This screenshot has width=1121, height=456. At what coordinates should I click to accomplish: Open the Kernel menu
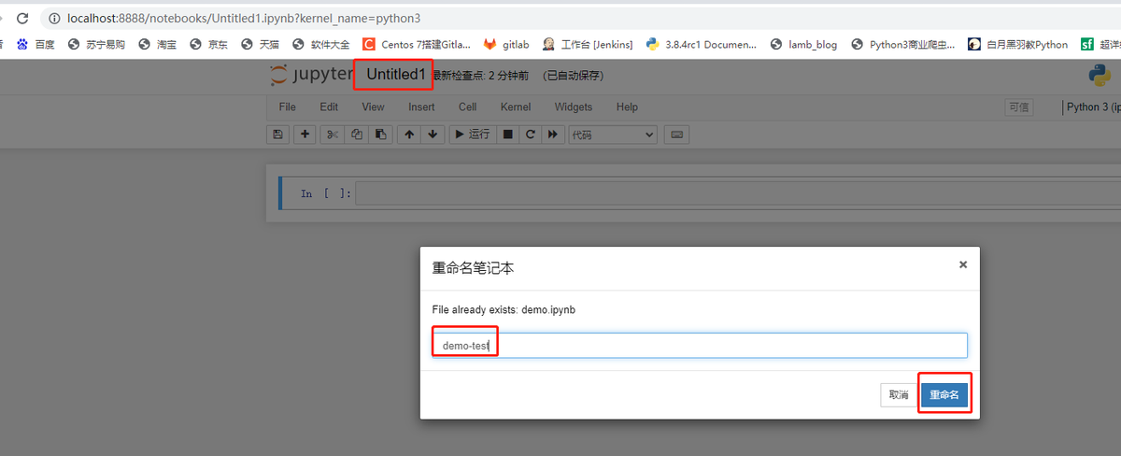coord(516,107)
